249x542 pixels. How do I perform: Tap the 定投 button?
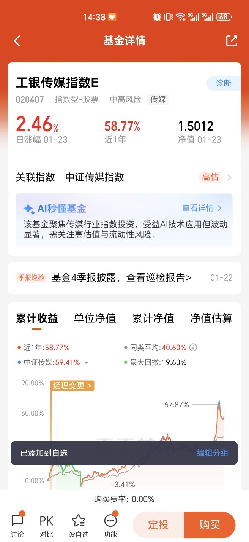158,525
